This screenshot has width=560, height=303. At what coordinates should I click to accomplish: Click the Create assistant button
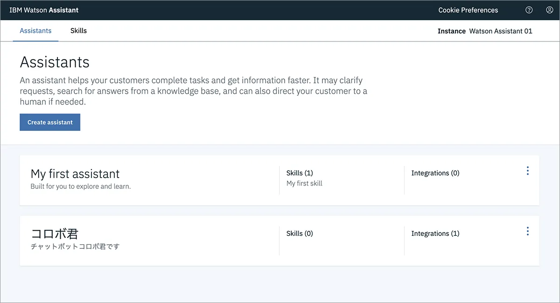pos(50,122)
